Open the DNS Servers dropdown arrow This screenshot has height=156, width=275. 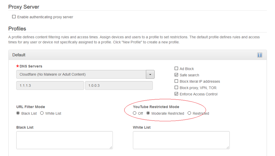[x=150, y=74]
